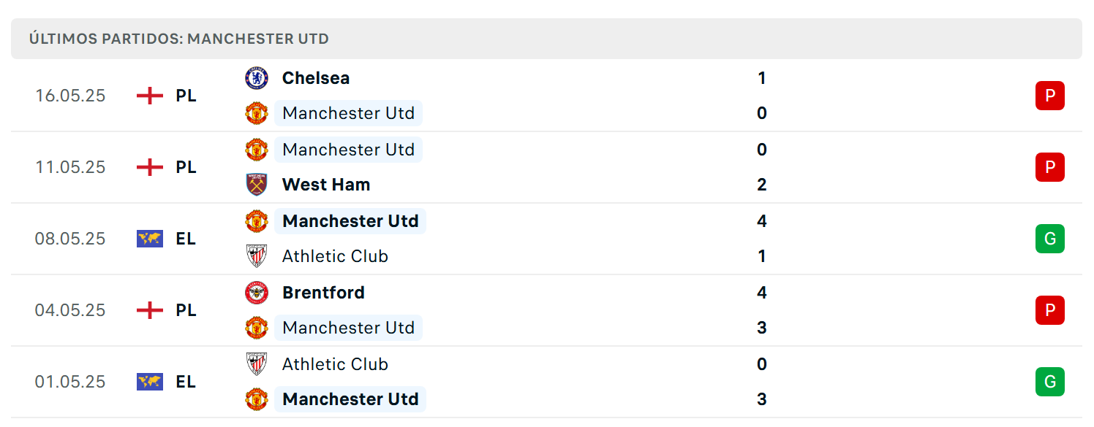Select the Últimos Partidos: Manchester Utd header

546,39
